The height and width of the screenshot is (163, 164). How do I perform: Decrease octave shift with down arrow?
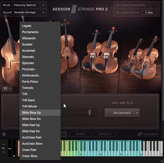4,152
